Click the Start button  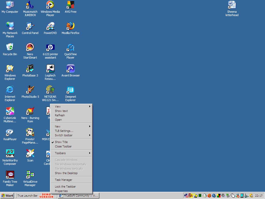[x=7, y=196]
